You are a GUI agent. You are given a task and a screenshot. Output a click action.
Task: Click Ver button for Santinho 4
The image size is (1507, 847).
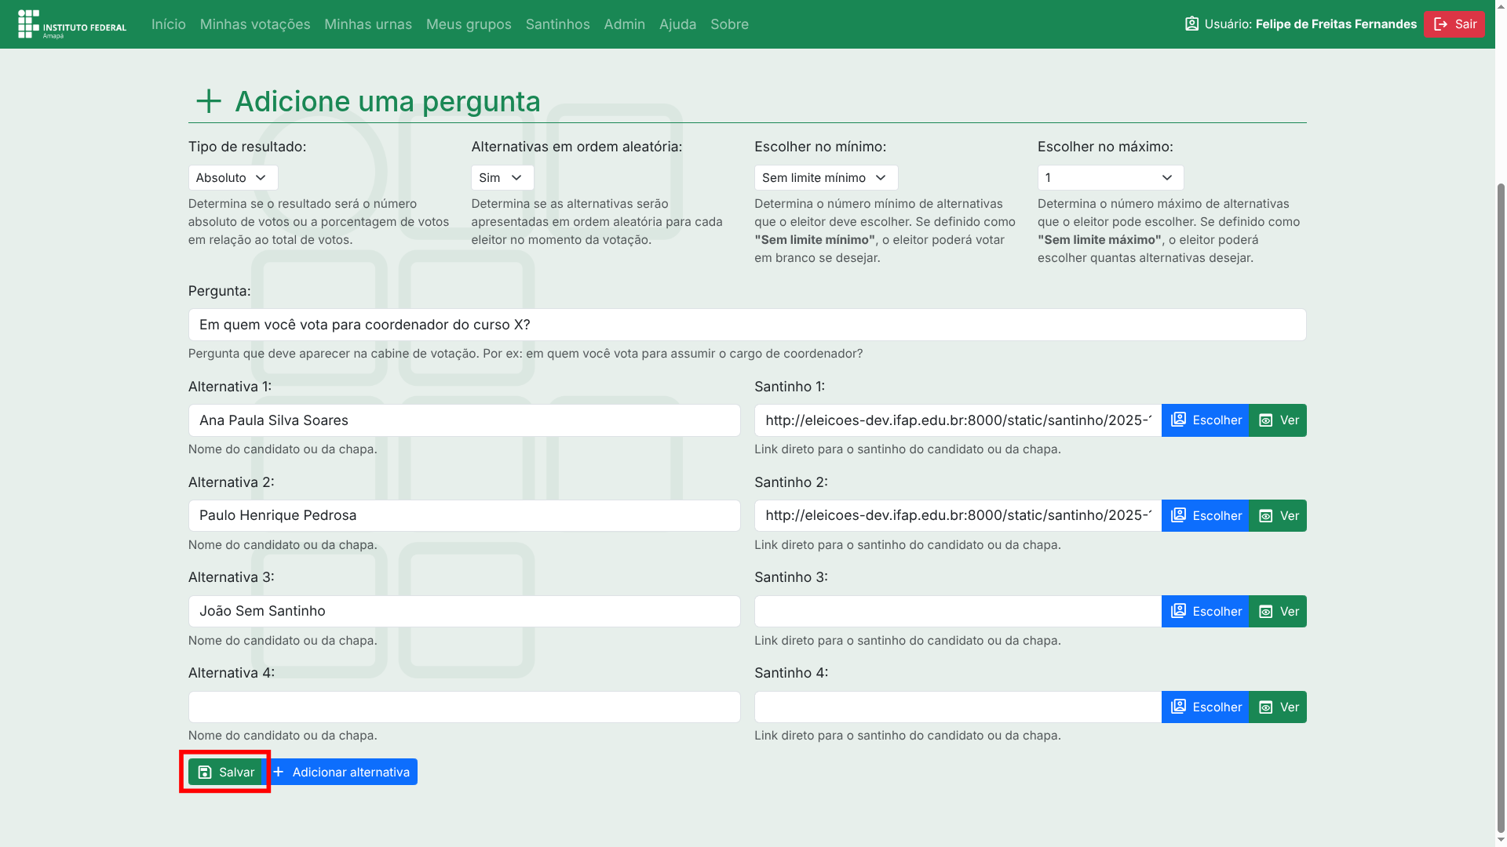(1278, 707)
